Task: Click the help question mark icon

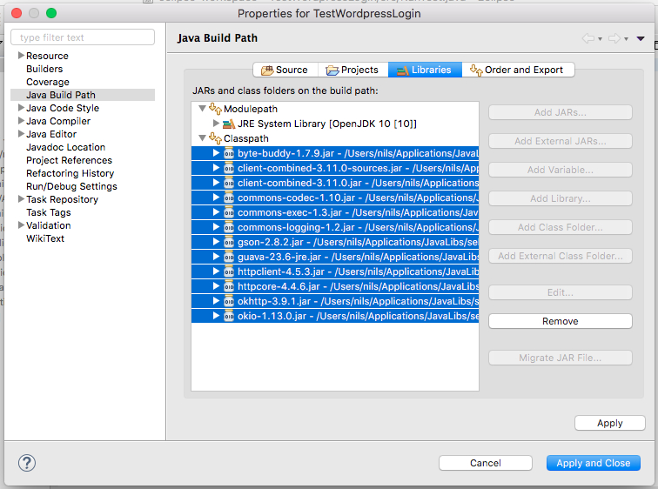Action: [27, 463]
